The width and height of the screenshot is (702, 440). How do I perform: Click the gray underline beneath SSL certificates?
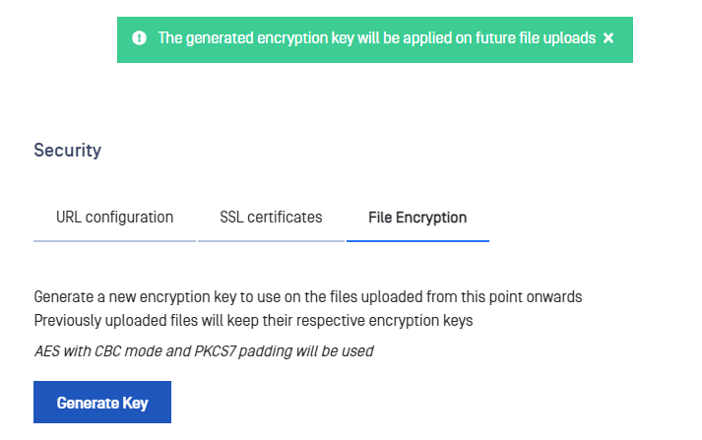coord(271,241)
